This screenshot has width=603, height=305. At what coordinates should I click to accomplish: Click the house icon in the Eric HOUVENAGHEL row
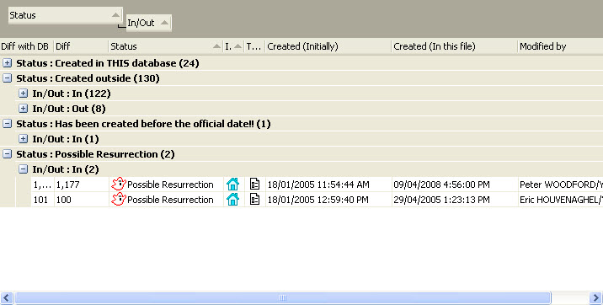pos(232,199)
